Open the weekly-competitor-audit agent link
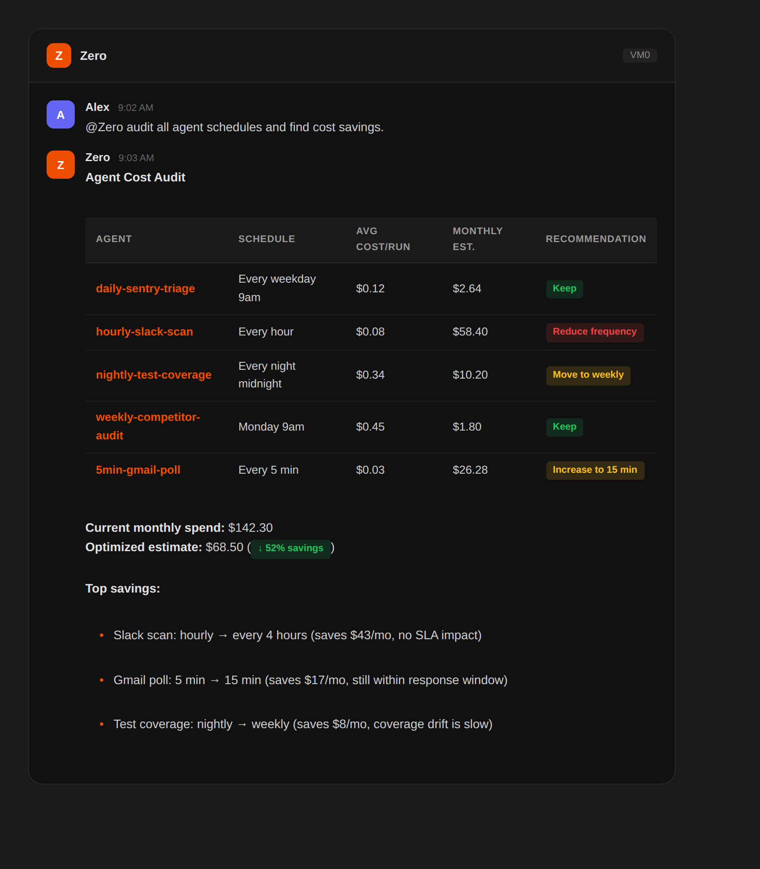This screenshot has height=869, width=760. (x=148, y=426)
